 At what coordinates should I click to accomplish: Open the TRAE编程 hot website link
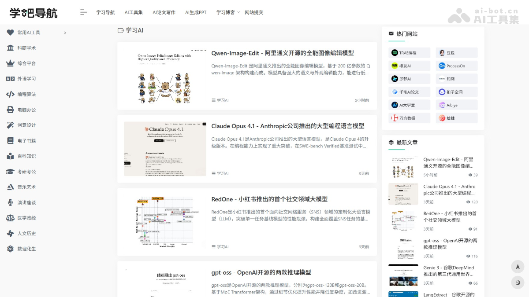pos(409,52)
